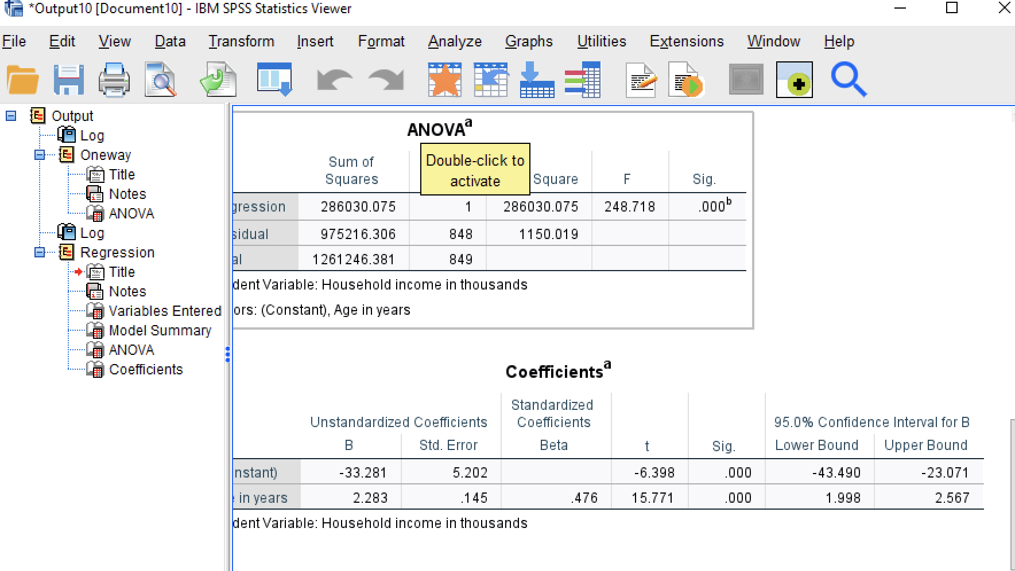This screenshot has width=1015, height=571.
Task: Undo the last action
Action: coord(333,80)
